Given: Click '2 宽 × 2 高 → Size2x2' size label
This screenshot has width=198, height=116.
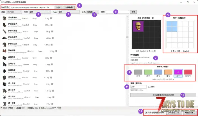Looking at the screenshot, I should (x=180, y=51).
